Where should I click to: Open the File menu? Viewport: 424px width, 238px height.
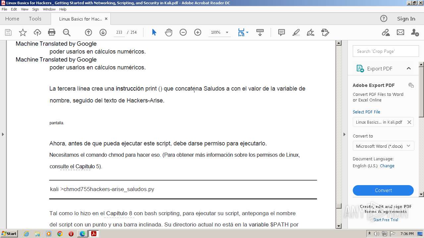coord(4,9)
